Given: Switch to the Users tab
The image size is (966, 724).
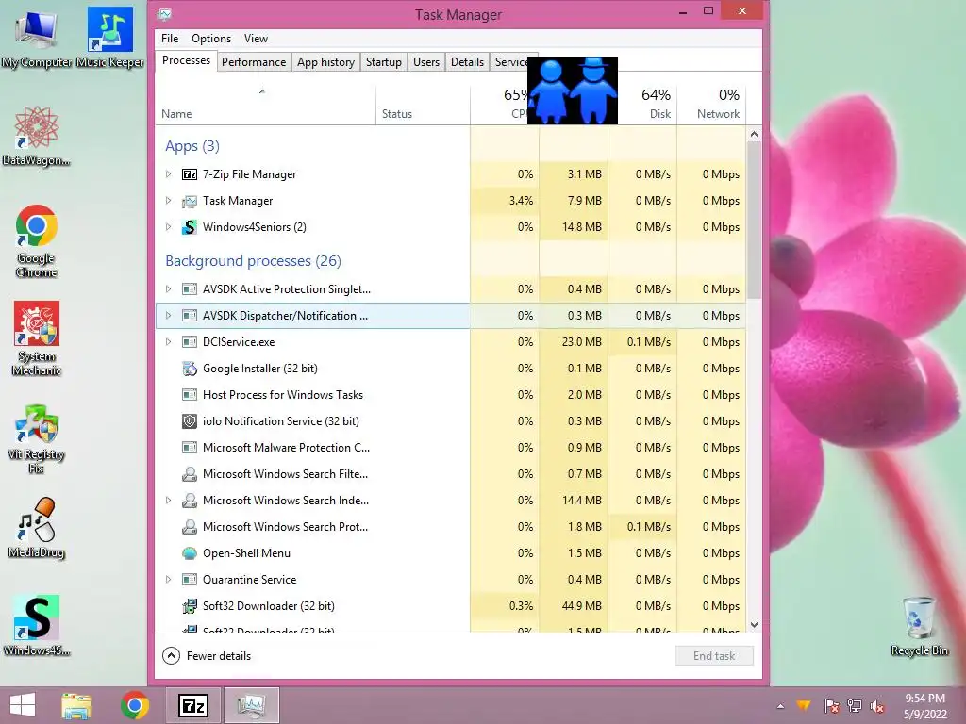Looking at the screenshot, I should (x=426, y=62).
